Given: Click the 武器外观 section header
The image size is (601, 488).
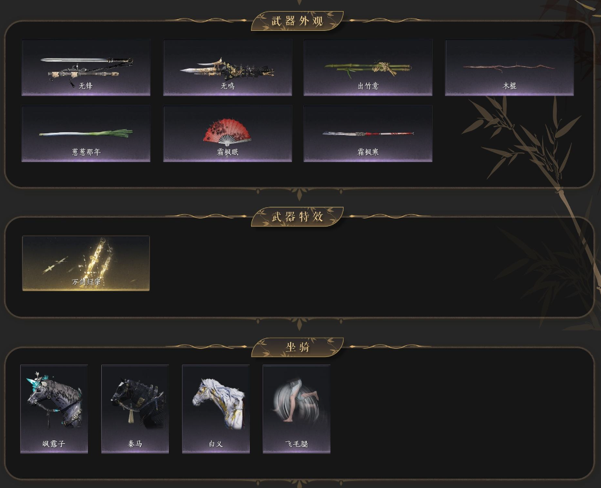Looking at the screenshot, I should tap(297, 21).
